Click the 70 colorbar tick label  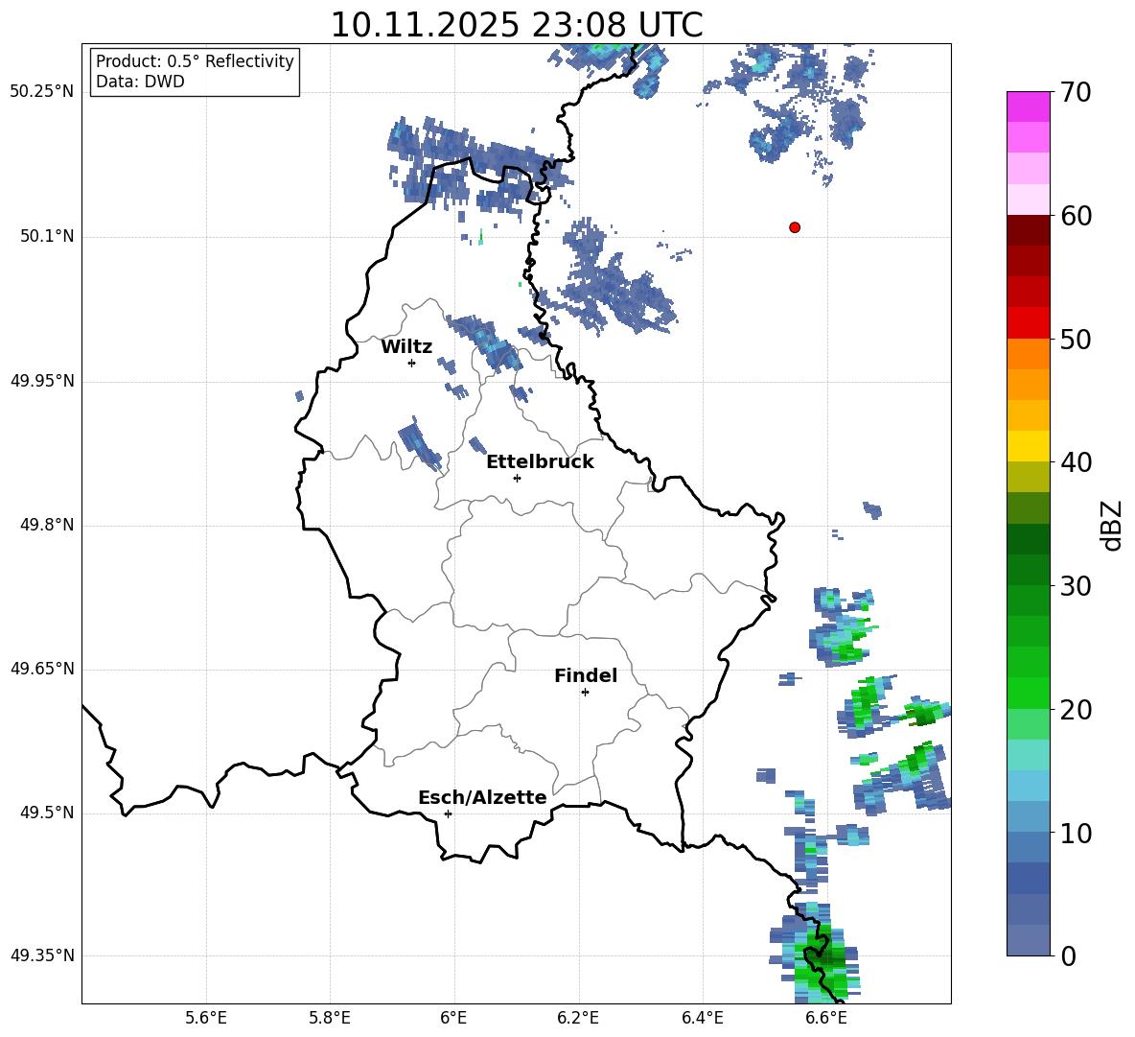pyautogui.click(x=1076, y=93)
